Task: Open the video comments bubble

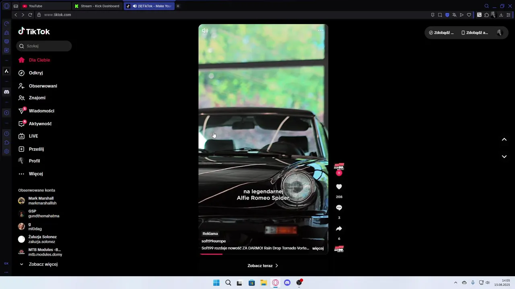Action: [x=339, y=208]
